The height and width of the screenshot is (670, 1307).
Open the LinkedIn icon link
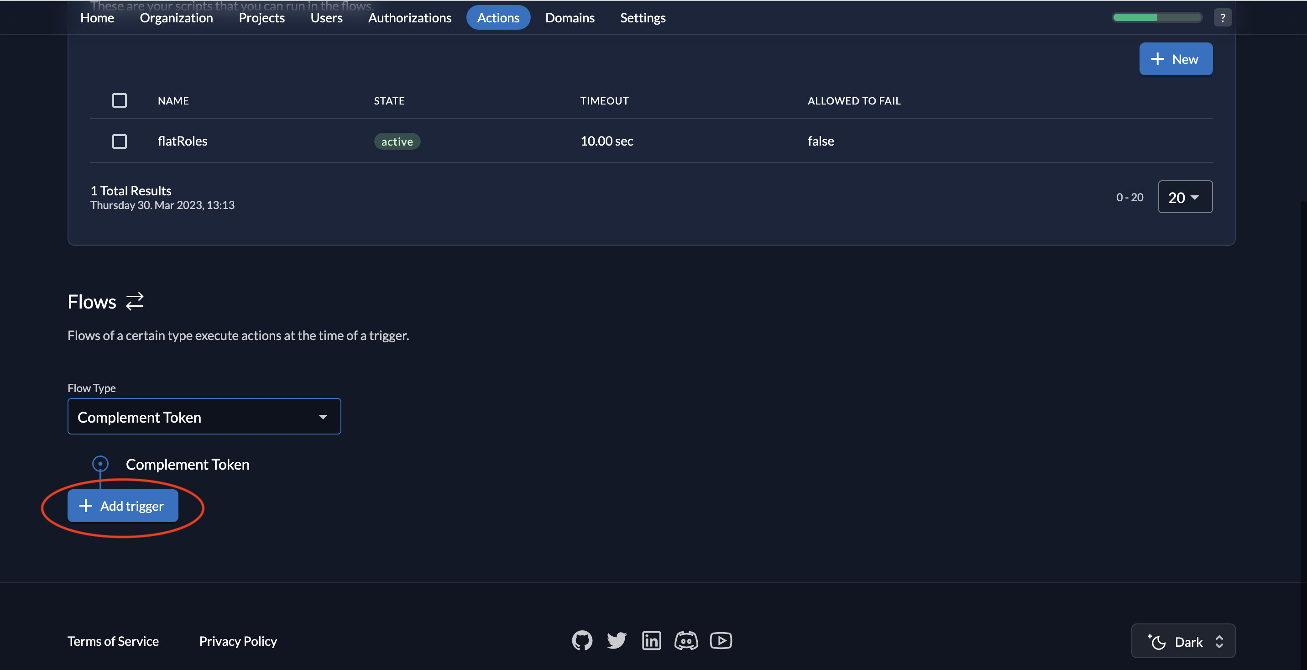tap(651, 640)
